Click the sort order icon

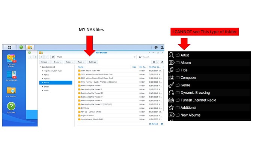coord(162,62)
